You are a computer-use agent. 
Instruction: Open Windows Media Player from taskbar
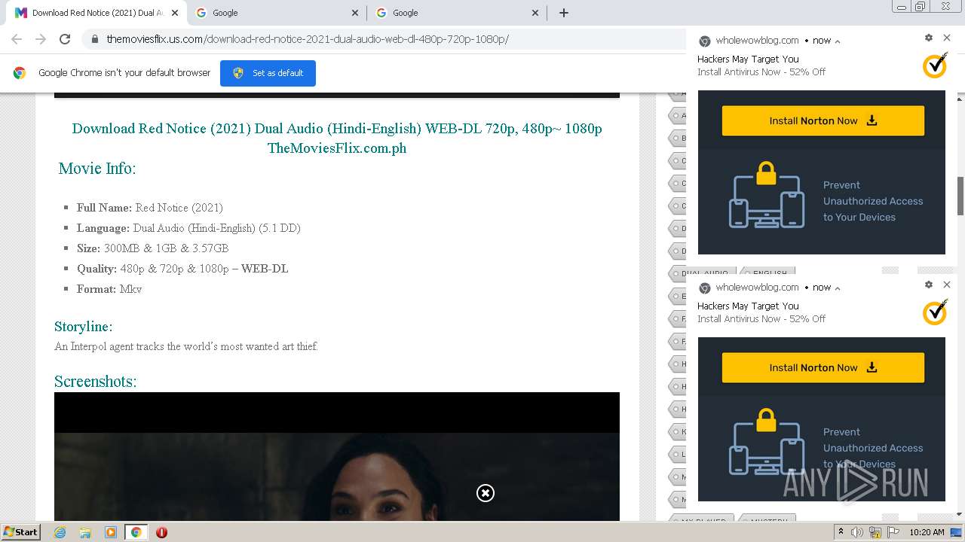[x=111, y=532]
